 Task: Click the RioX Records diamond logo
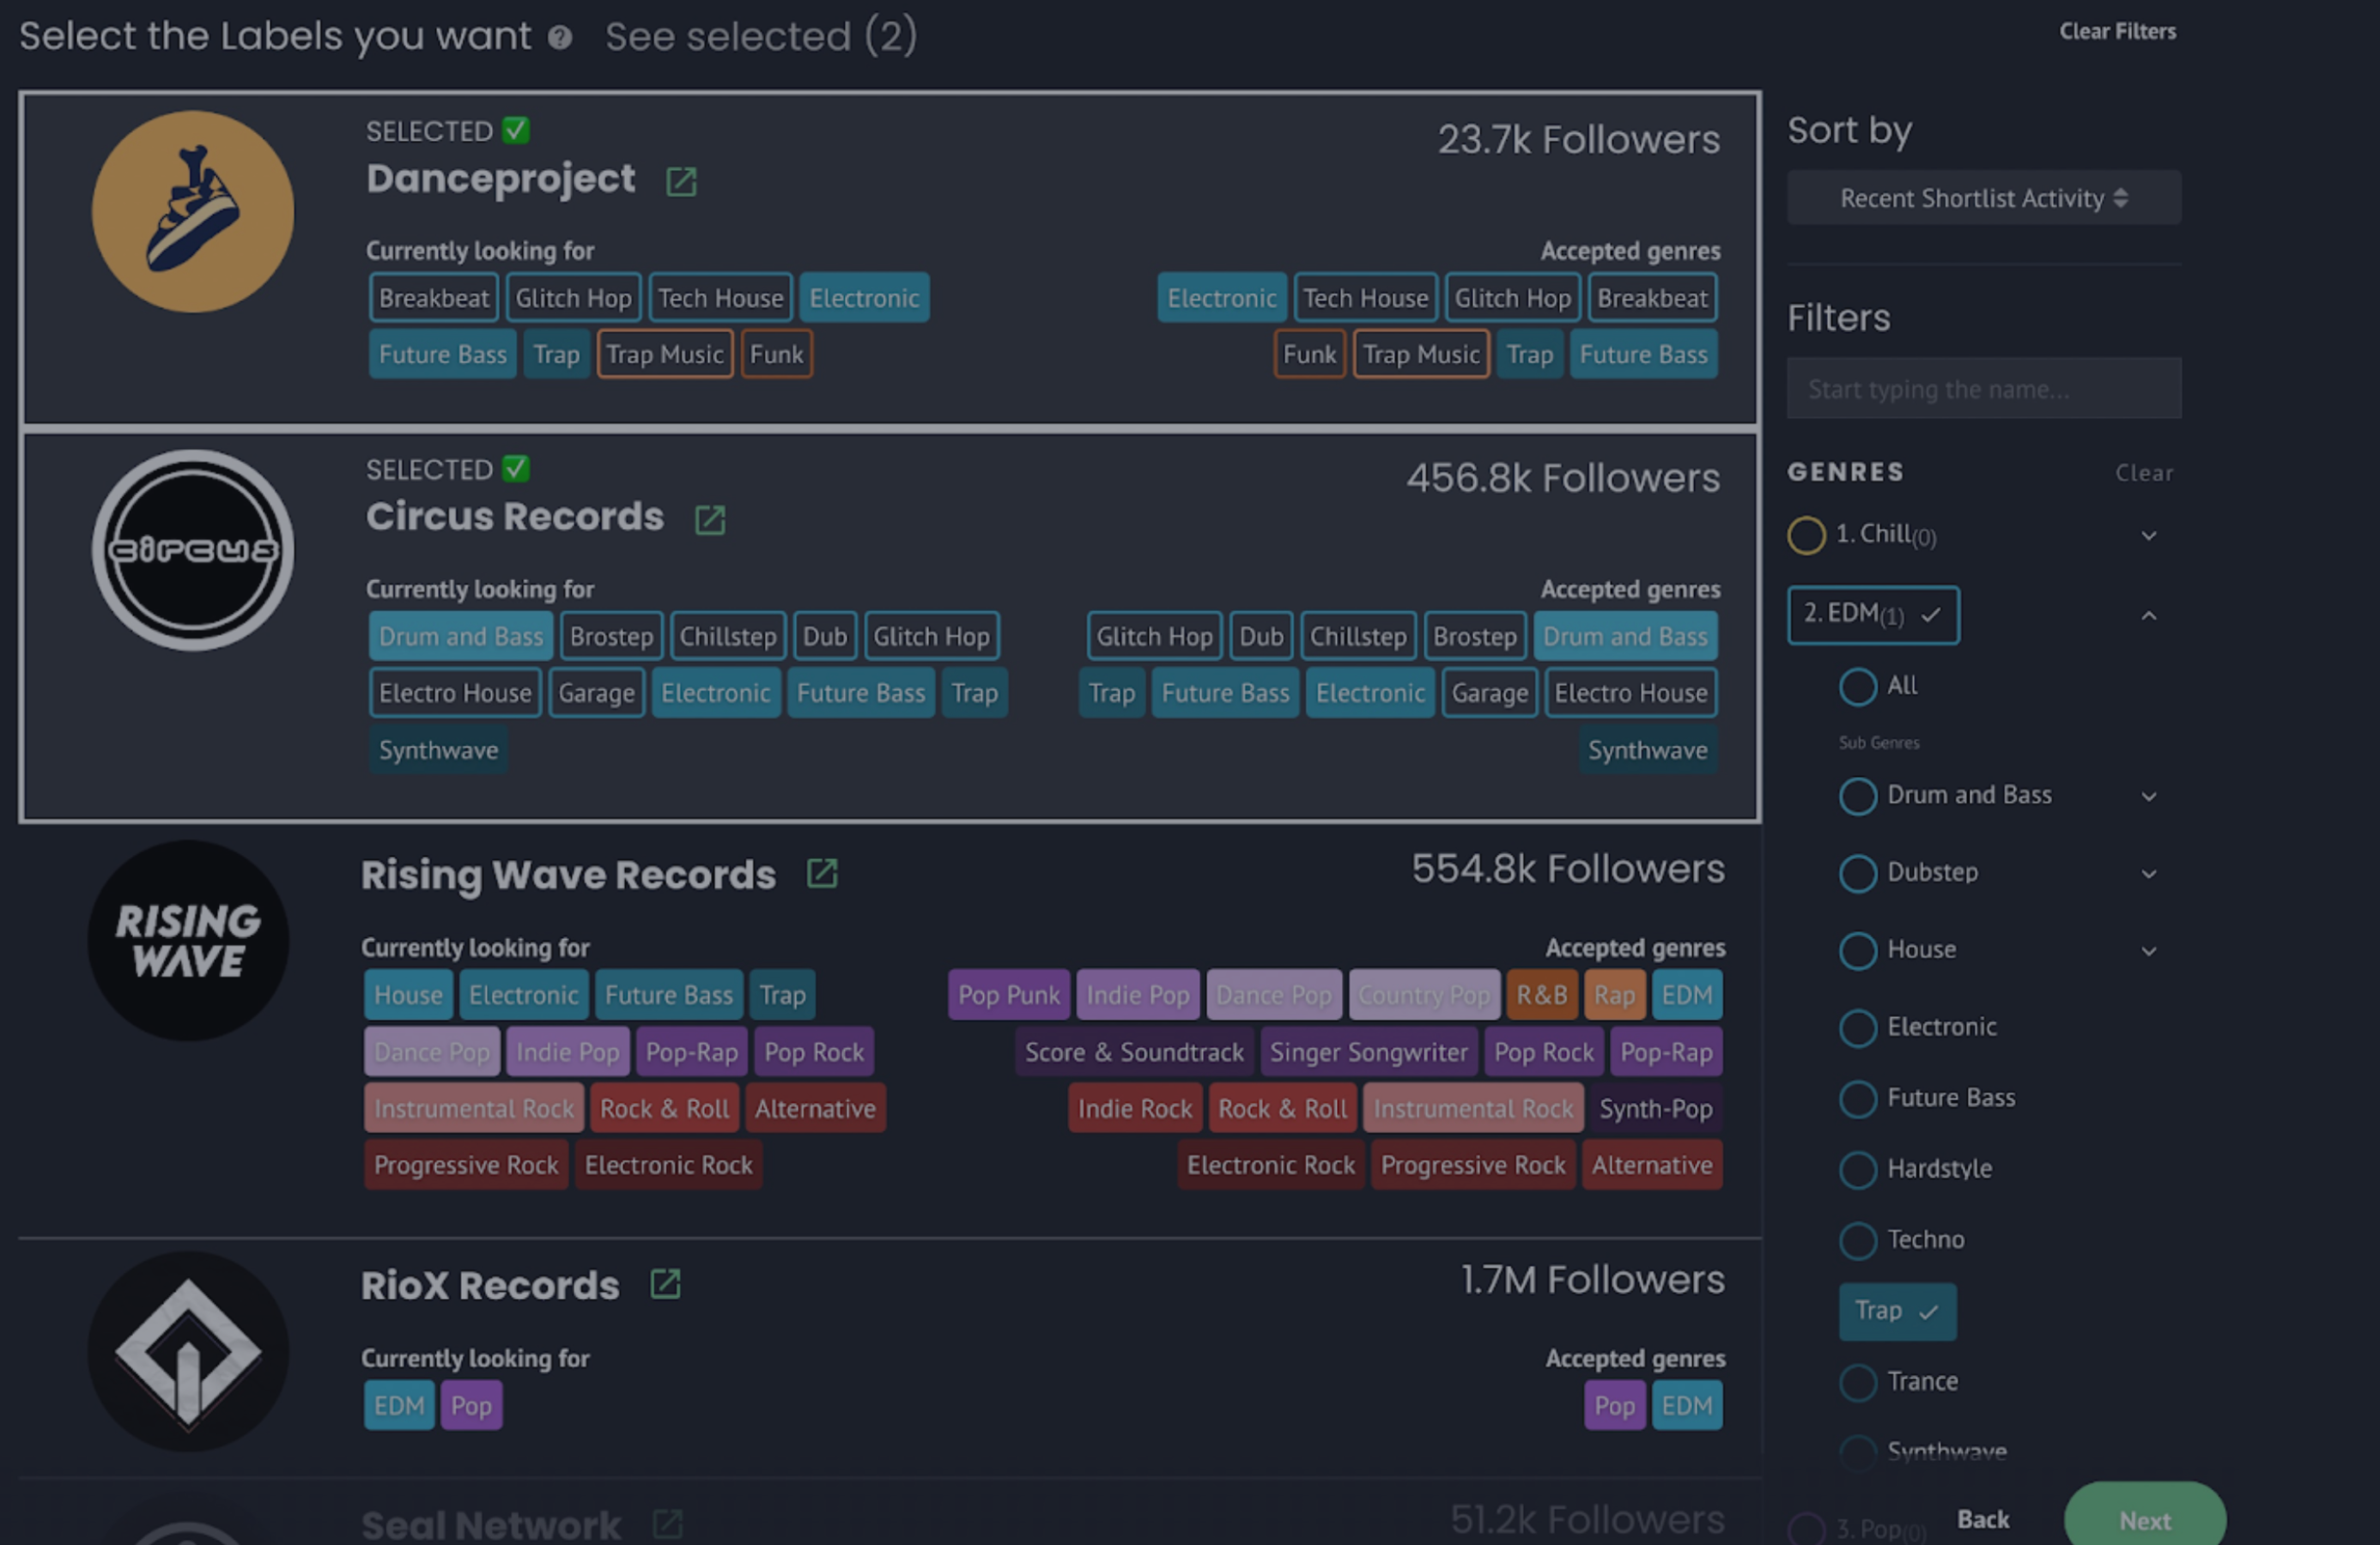(188, 1352)
